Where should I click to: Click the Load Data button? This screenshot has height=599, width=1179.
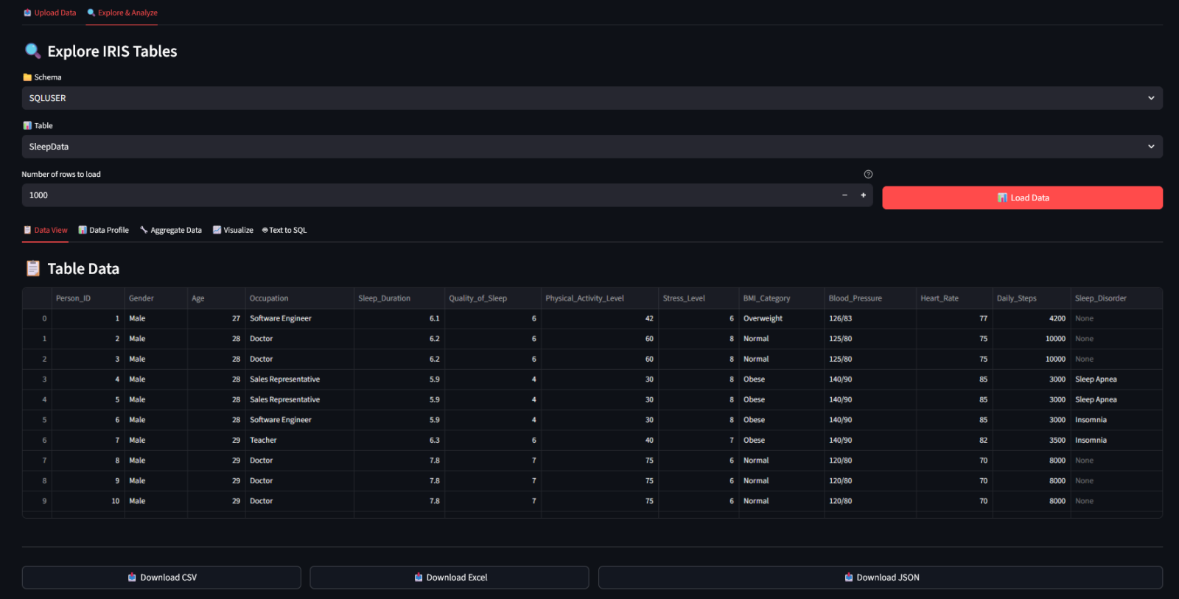tap(1022, 197)
